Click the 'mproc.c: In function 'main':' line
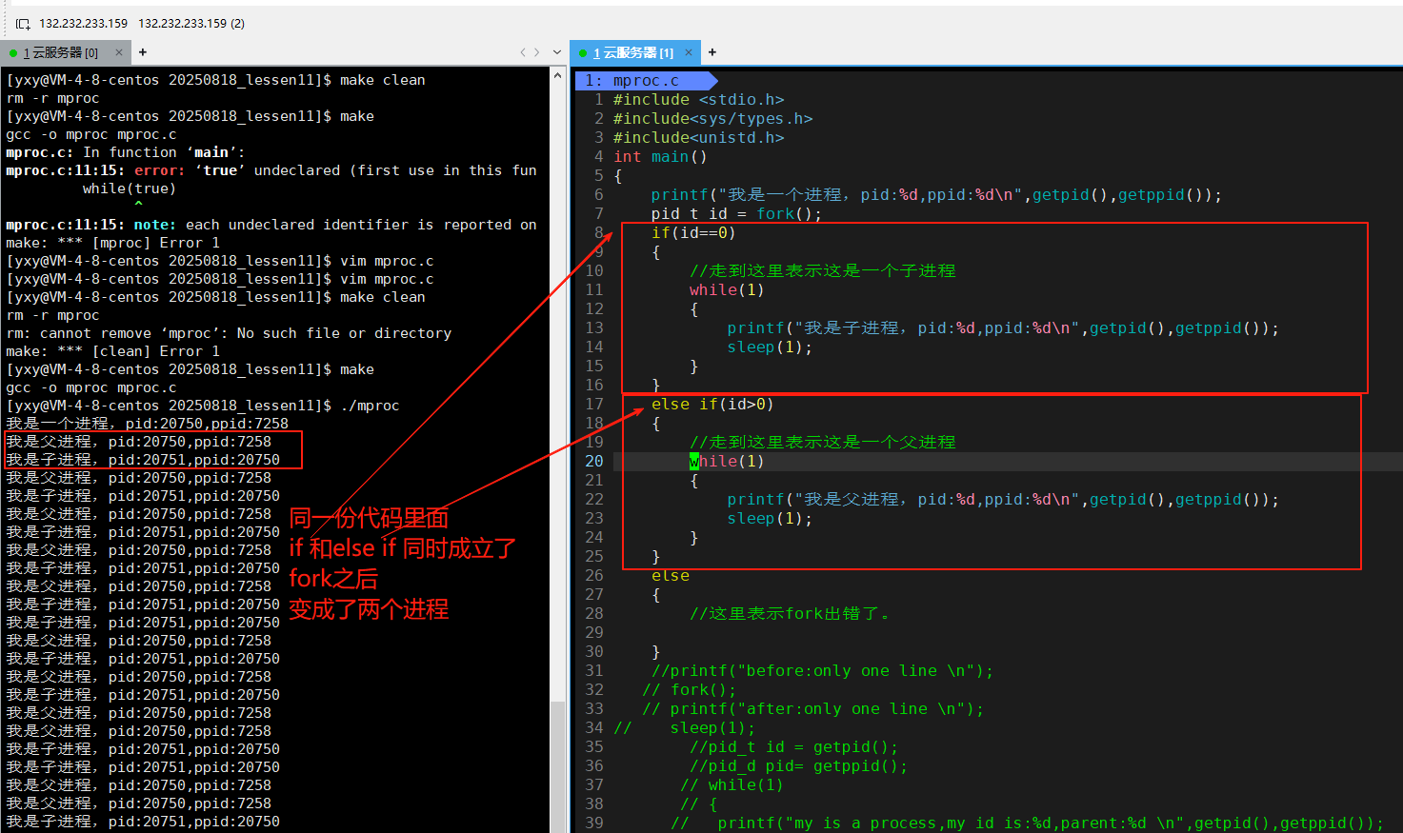1403x833 pixels. coord(126,152)
